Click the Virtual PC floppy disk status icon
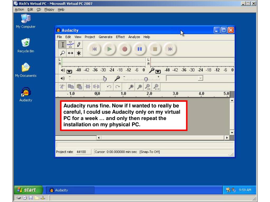The height and width of the screenshot is (202, 270). (31, 198)
